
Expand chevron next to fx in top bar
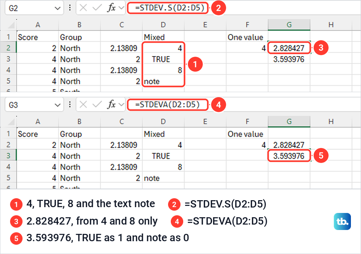[x=121, y=8]
